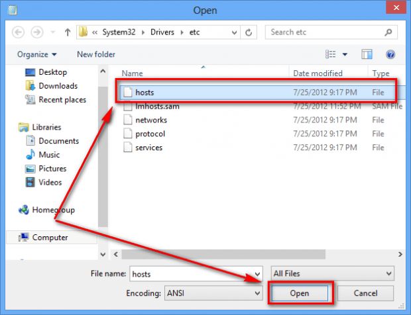Close the Open dialog
Screen dimensions: 411x315
(396, 7)
